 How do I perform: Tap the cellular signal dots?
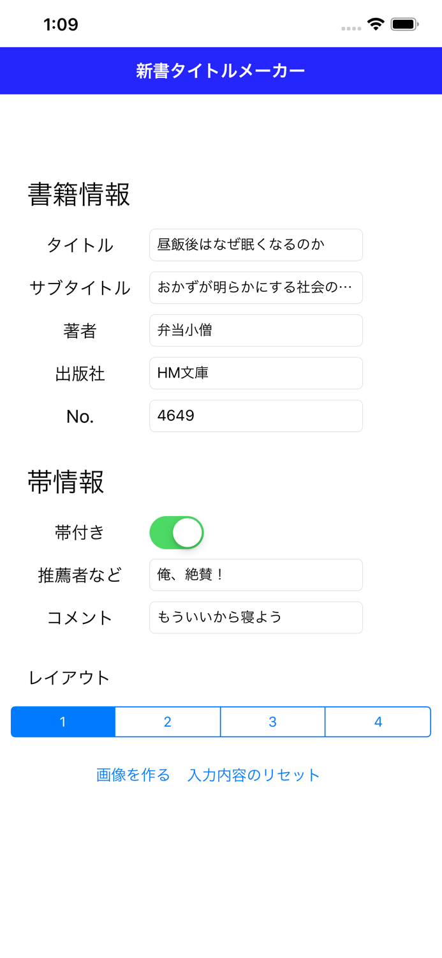[351, 27]
